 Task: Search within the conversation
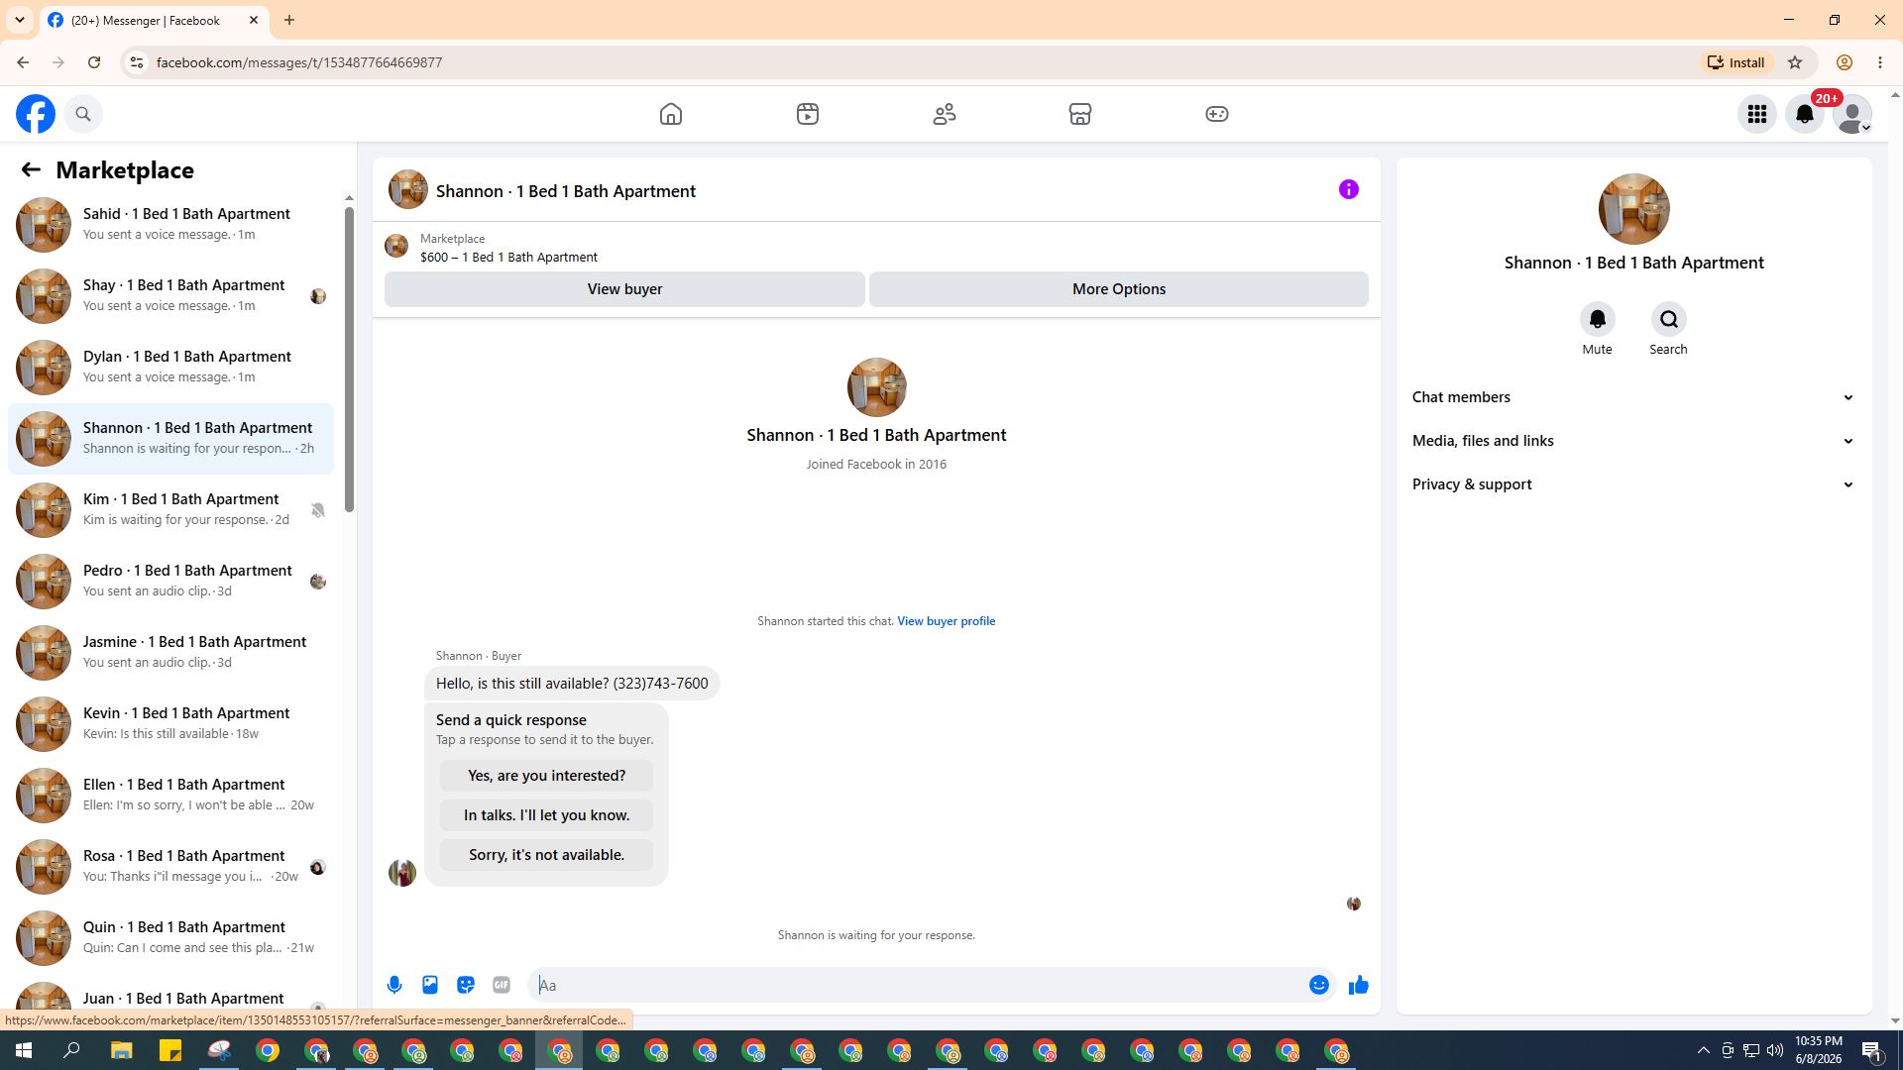point(1669,319)
